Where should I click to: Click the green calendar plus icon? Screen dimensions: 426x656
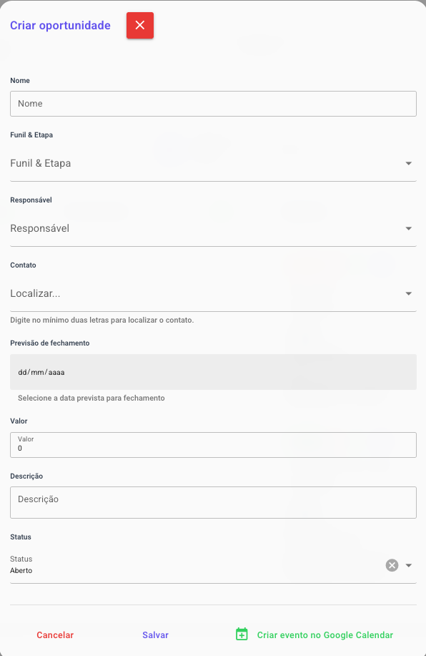242,635
